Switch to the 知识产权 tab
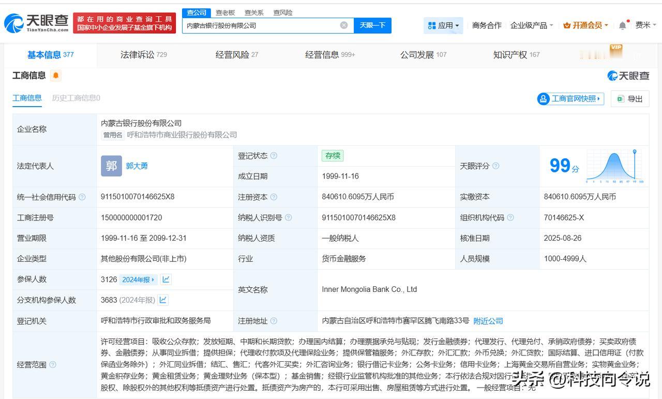662x399 pixels. (516, 55)
